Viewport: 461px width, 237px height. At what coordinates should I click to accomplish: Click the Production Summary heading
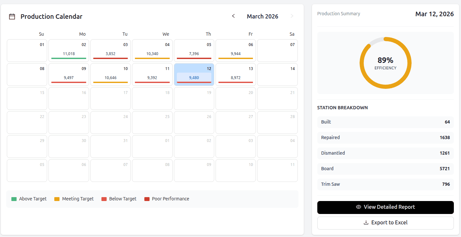coord(338,13)
